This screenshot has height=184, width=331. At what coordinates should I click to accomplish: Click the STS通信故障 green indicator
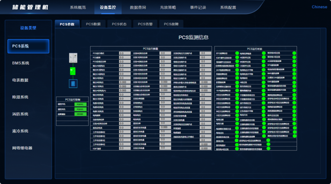(294, 65)
